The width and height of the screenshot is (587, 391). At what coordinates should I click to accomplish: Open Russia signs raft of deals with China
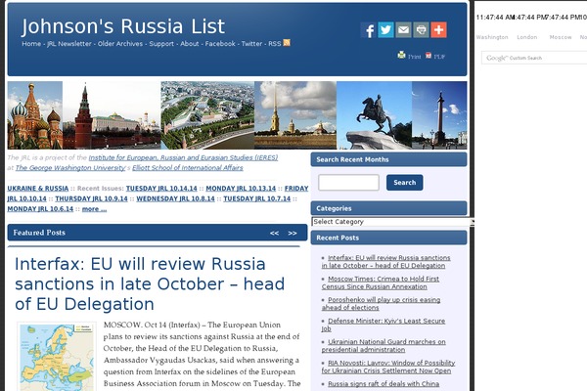click(384, 384)
